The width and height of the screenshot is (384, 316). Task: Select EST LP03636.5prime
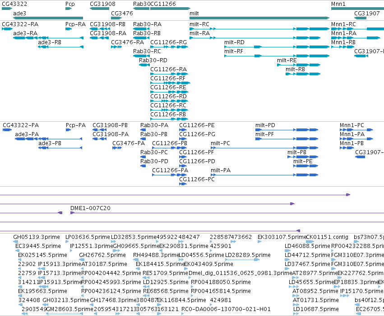pyautogui.click(x=67, y=242)
